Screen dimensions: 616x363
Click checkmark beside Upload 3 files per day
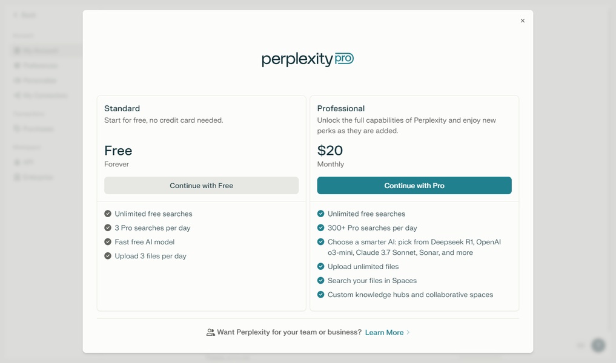(x=108, y=256)
